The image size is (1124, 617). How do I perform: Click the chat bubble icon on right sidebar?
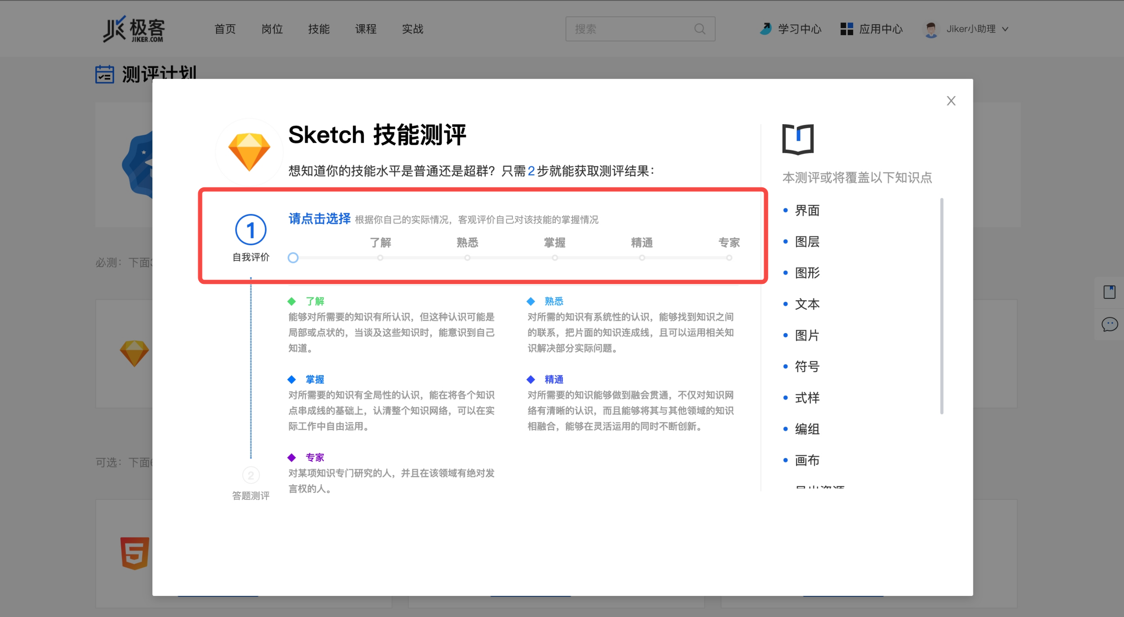(1110, 325)
